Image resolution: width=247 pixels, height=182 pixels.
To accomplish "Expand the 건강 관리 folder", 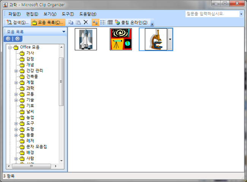I will coord(16,71).
